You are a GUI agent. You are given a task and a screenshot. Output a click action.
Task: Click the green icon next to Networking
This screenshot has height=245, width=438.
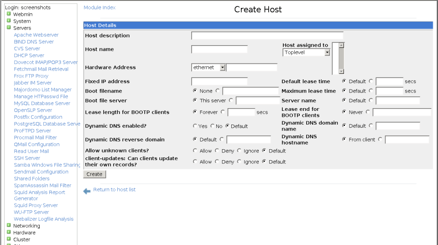coord(9,225)
